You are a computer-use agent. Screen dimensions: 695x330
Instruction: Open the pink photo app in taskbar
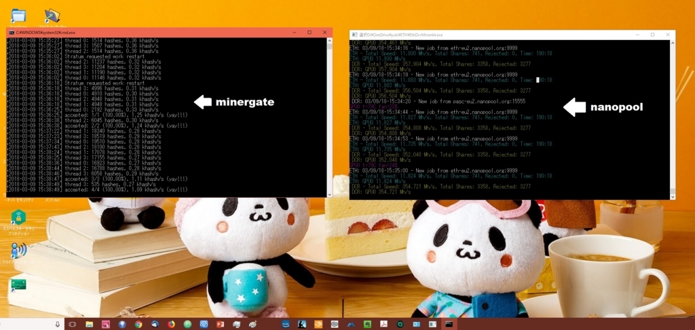coord(105,325)
